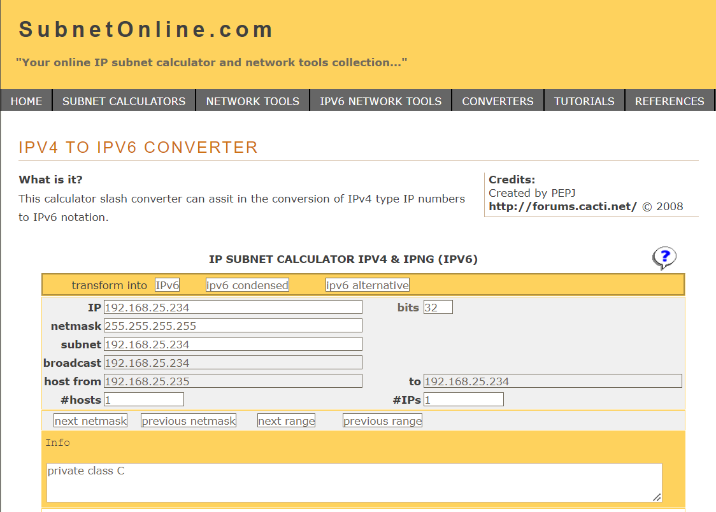Open the IPV6 NETWORK TOOLS menu
This screenshot has height=512, width=716.
(x=381, y=101)
